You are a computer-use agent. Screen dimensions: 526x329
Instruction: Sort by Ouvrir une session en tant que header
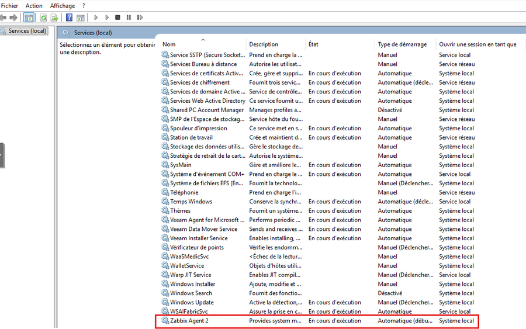click(x=477, y=44)
